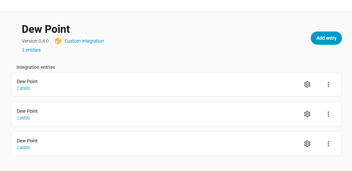The image size is (352, 171).
Task: Click the Version 0.4.0 text
Action: tap(35, 41)
